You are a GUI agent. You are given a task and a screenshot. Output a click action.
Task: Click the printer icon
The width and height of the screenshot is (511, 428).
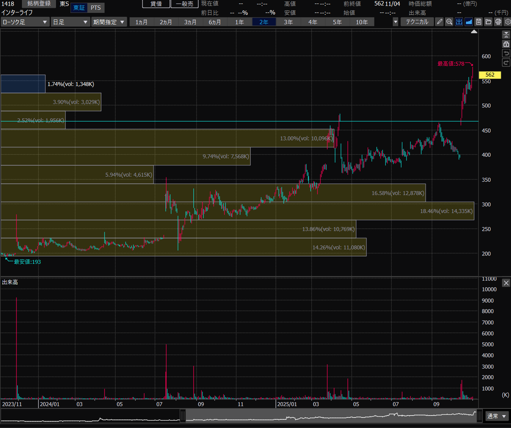point(498,22)
